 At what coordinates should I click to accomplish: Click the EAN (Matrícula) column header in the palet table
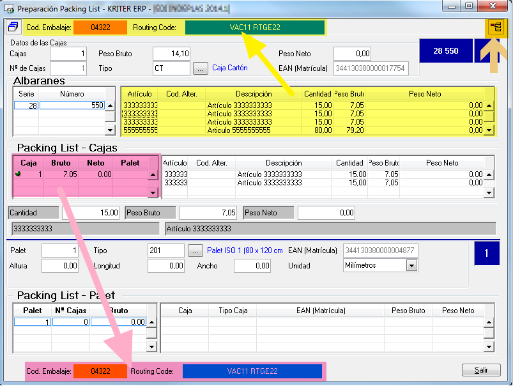321,311
